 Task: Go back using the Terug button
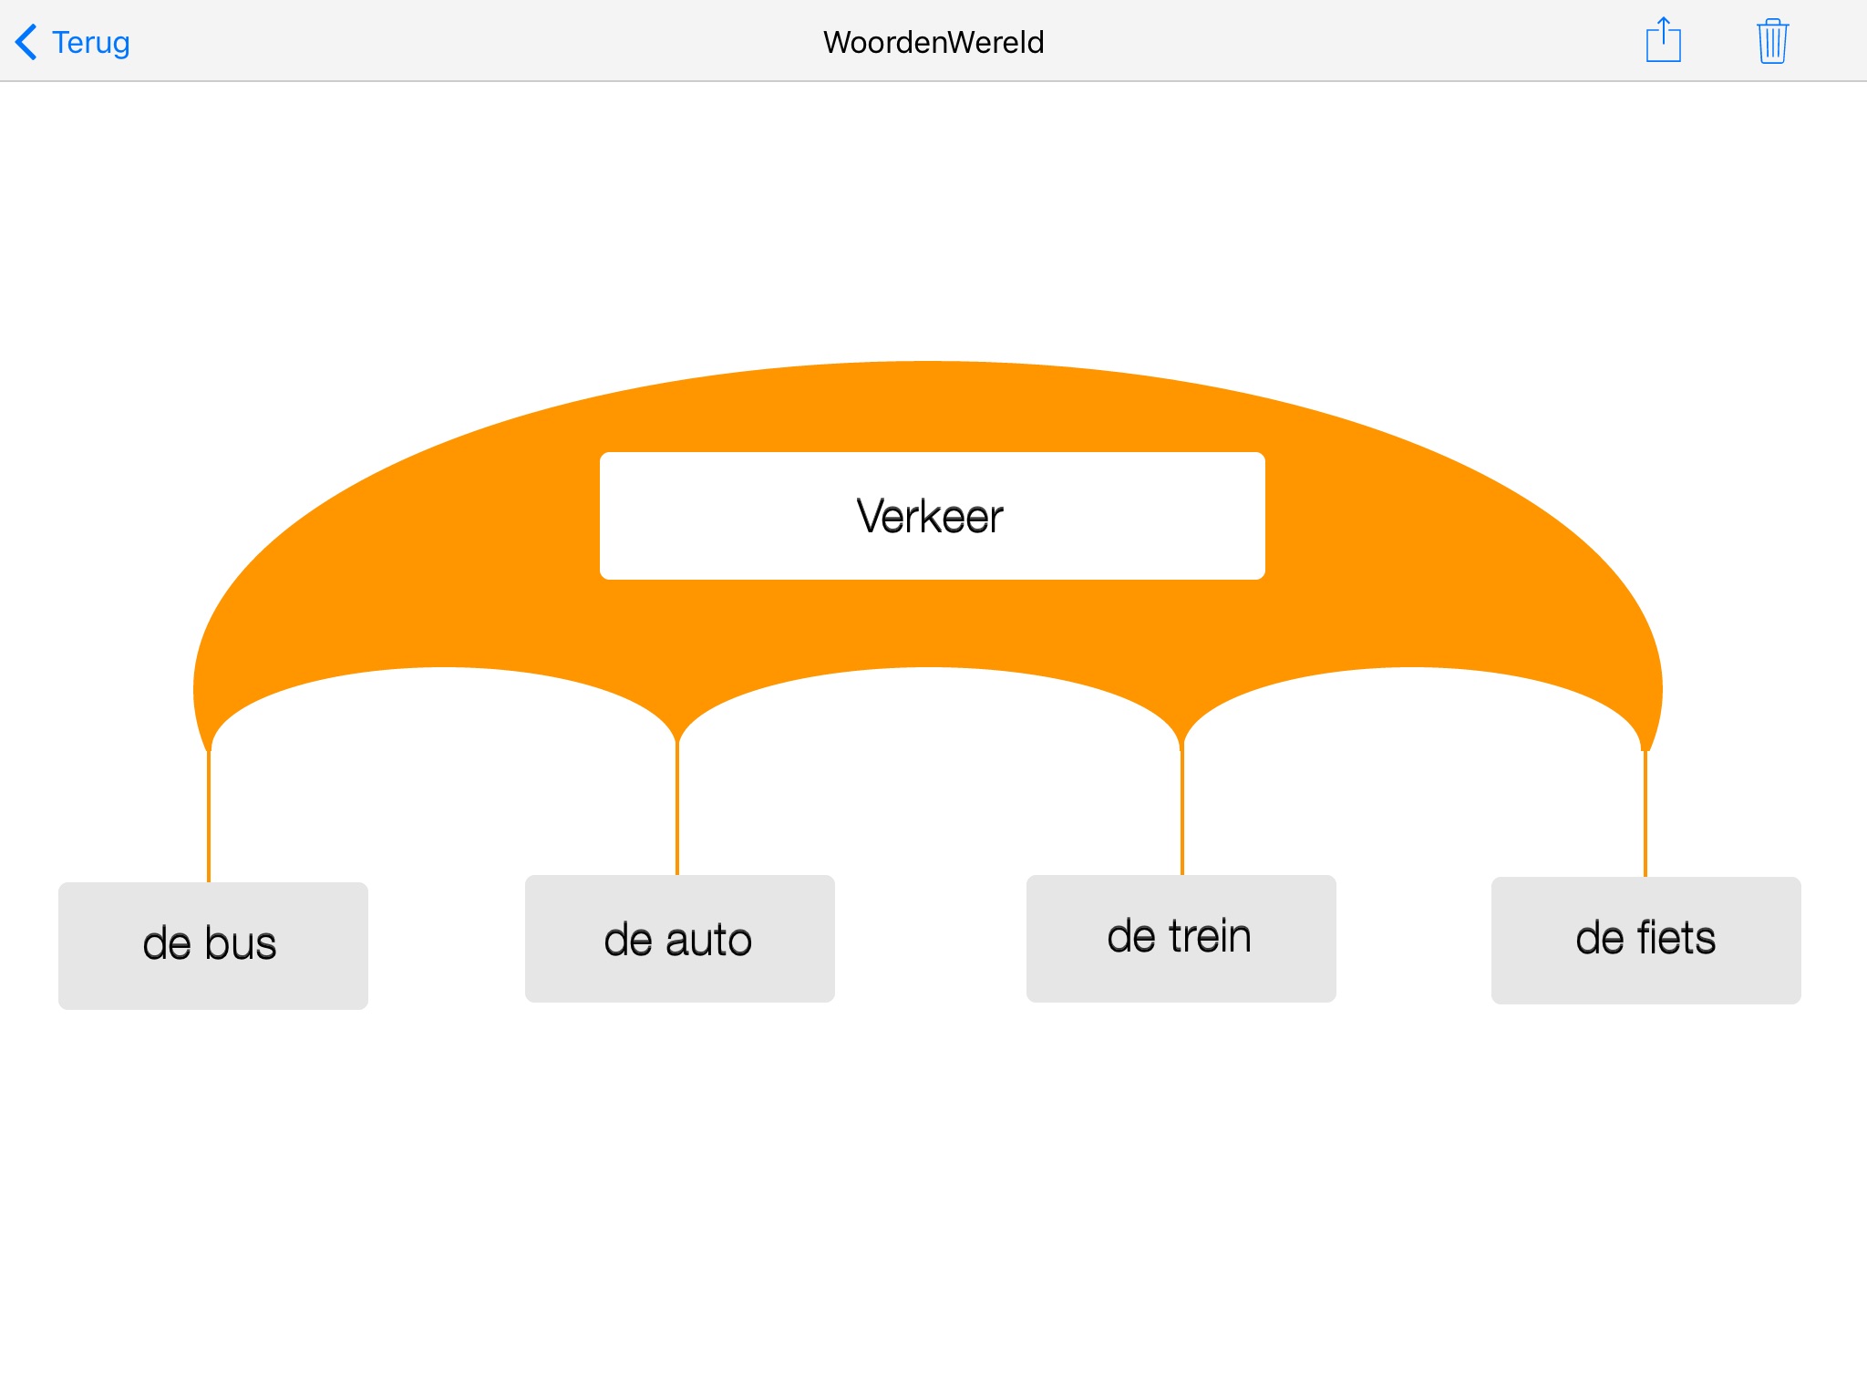pyautogui.click(x=73, y=42)
